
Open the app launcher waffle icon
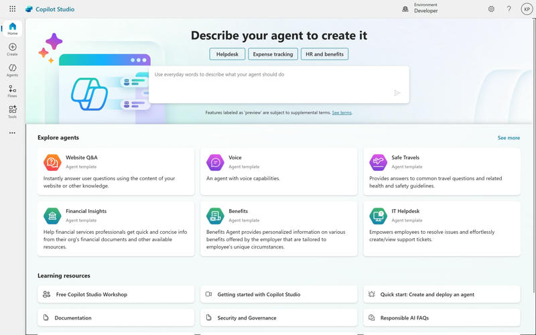coord(12,9)
